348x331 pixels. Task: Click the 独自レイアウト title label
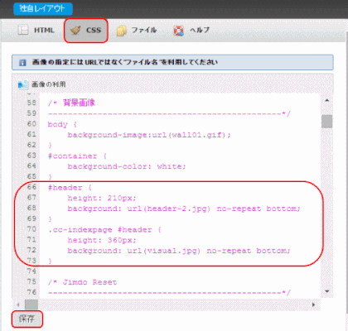43,8
